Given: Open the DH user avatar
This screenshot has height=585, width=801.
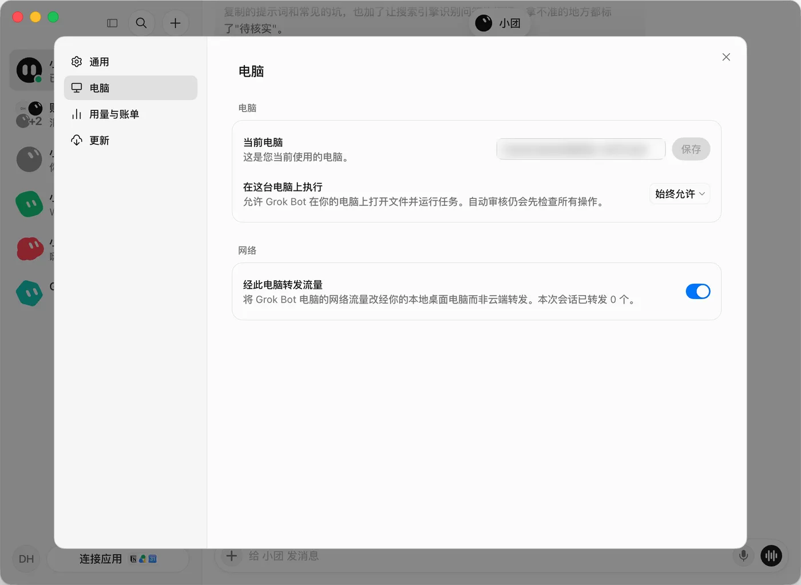Looking at the screenshot, I should 26,559.
